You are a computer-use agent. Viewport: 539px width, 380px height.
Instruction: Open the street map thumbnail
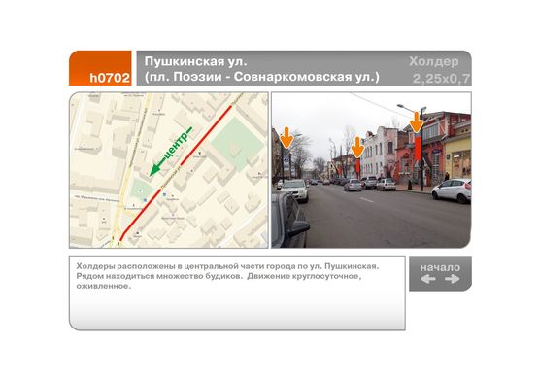pos(169,170)
